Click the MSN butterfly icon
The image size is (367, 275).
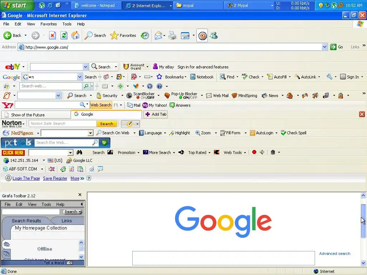[136, 86]
